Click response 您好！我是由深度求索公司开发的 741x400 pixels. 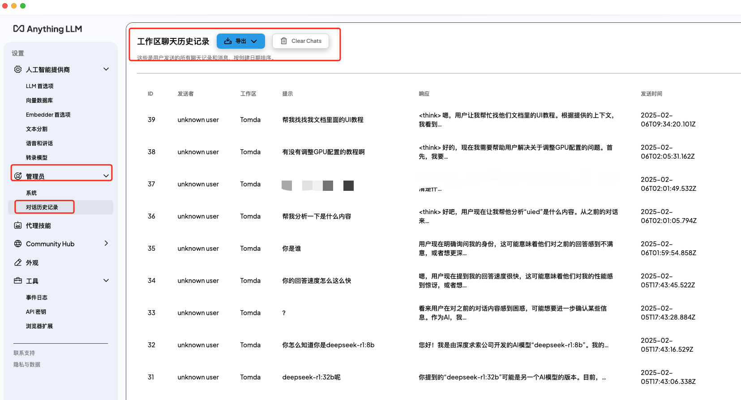pyautogui.click(x=514, y=345)
